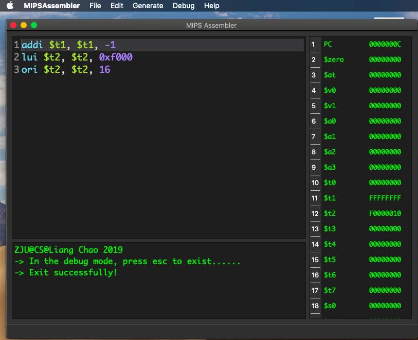
Task: Close the MIPS Assembler window
Action: tap(13, 25)
